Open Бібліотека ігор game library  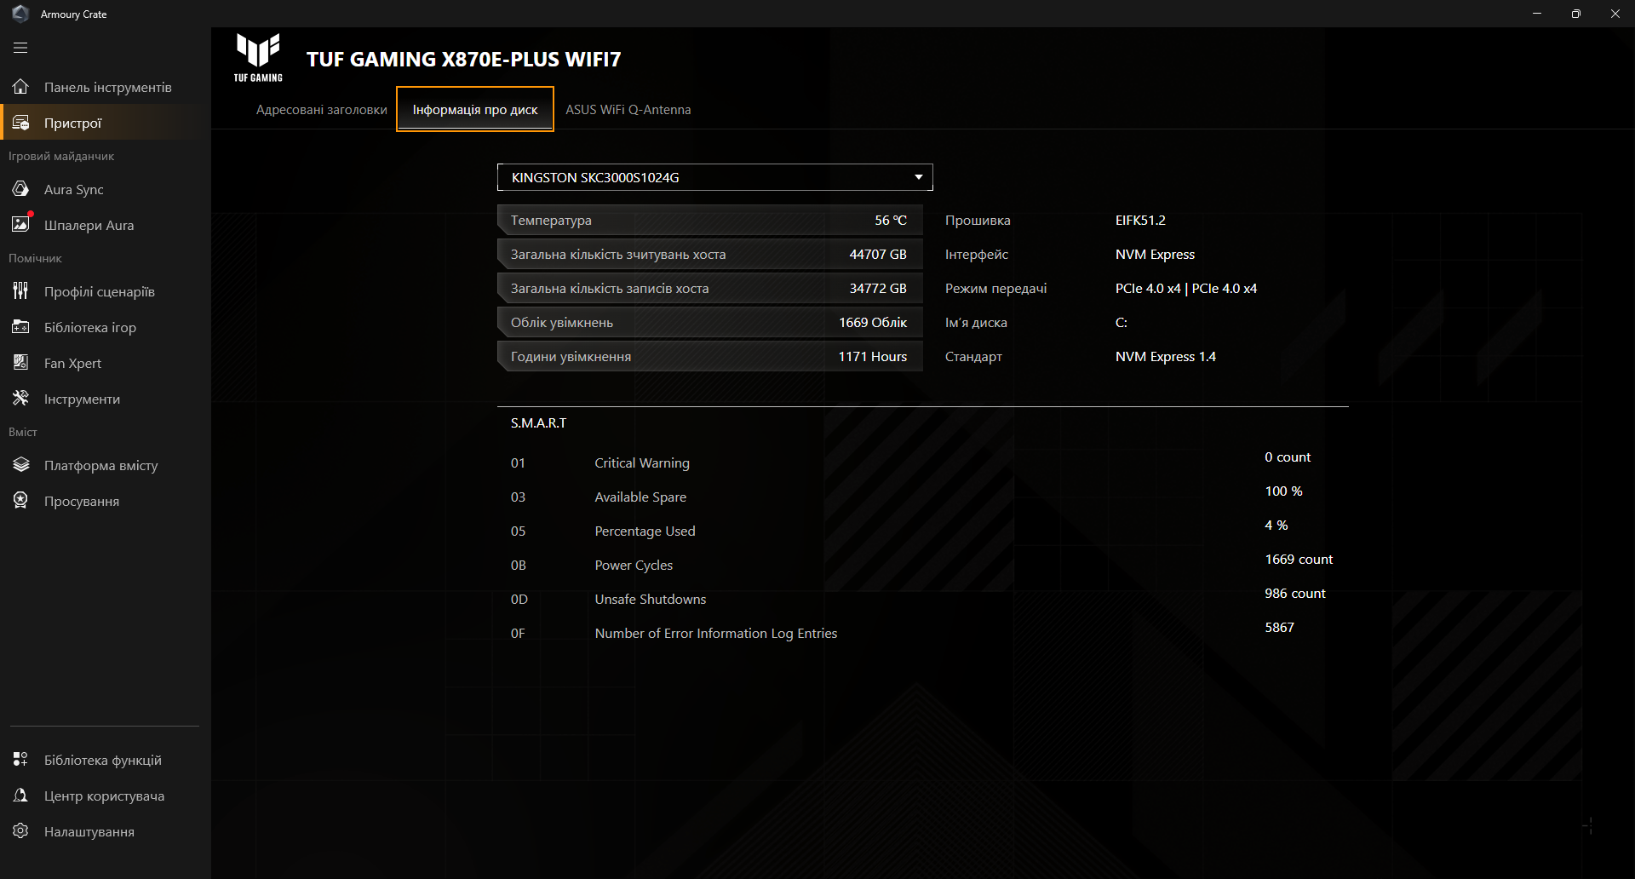pos(106,327)
